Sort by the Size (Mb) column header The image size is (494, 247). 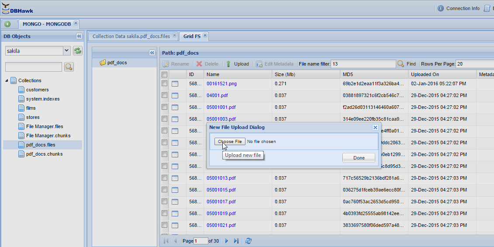[306, 74]
